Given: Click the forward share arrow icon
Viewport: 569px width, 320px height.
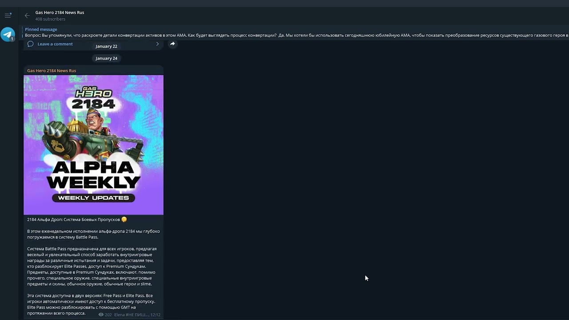Looking at the screenshot, I should tap(172, 44).
